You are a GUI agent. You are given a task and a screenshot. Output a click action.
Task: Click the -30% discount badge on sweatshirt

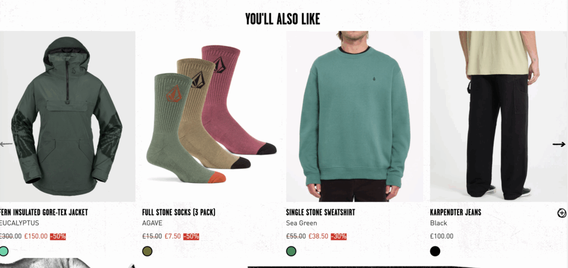point(339,236)
